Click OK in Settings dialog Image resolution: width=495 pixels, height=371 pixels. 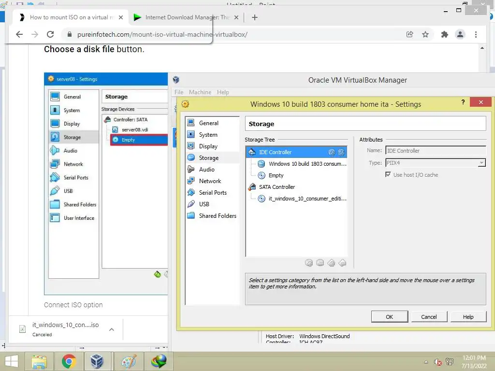point(390,317)
